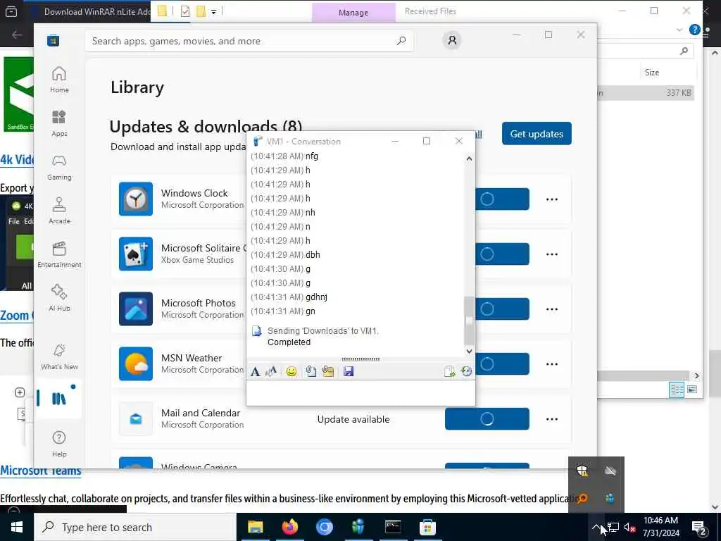Open File Explorer from the taskbar
The height and width of the screenshot is (541, 721).
point(255,527)
